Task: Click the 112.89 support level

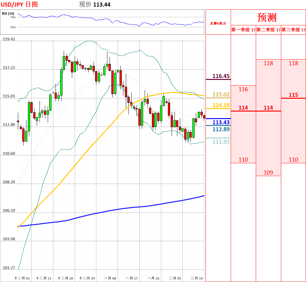Action: (221, 129)
